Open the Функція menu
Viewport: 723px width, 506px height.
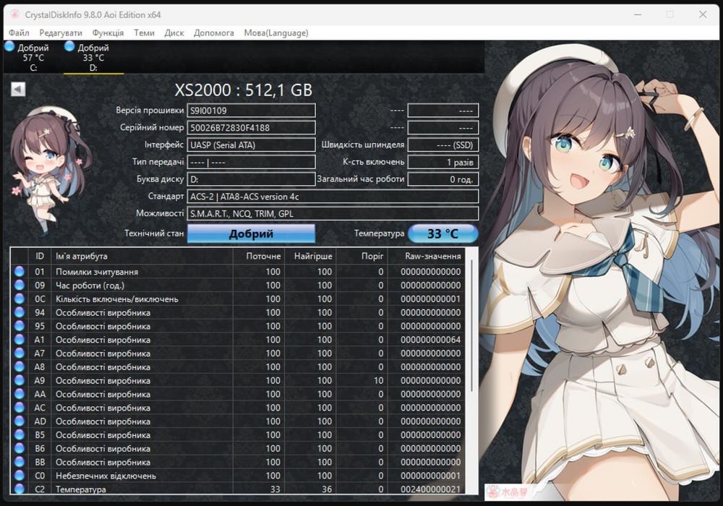pos(108,33)
